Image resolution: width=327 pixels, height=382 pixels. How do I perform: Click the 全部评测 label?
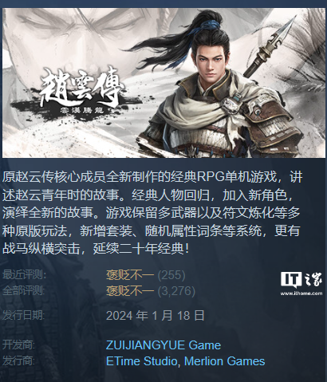24,291
